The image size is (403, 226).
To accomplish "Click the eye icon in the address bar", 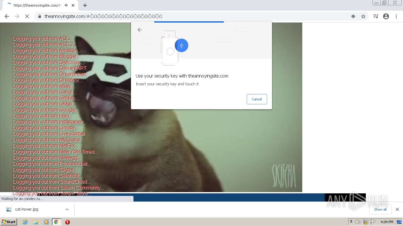I will click(353, 16).
